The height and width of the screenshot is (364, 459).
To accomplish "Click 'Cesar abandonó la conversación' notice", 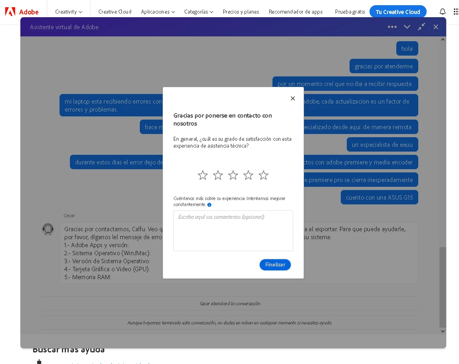I will coord(230,304).
